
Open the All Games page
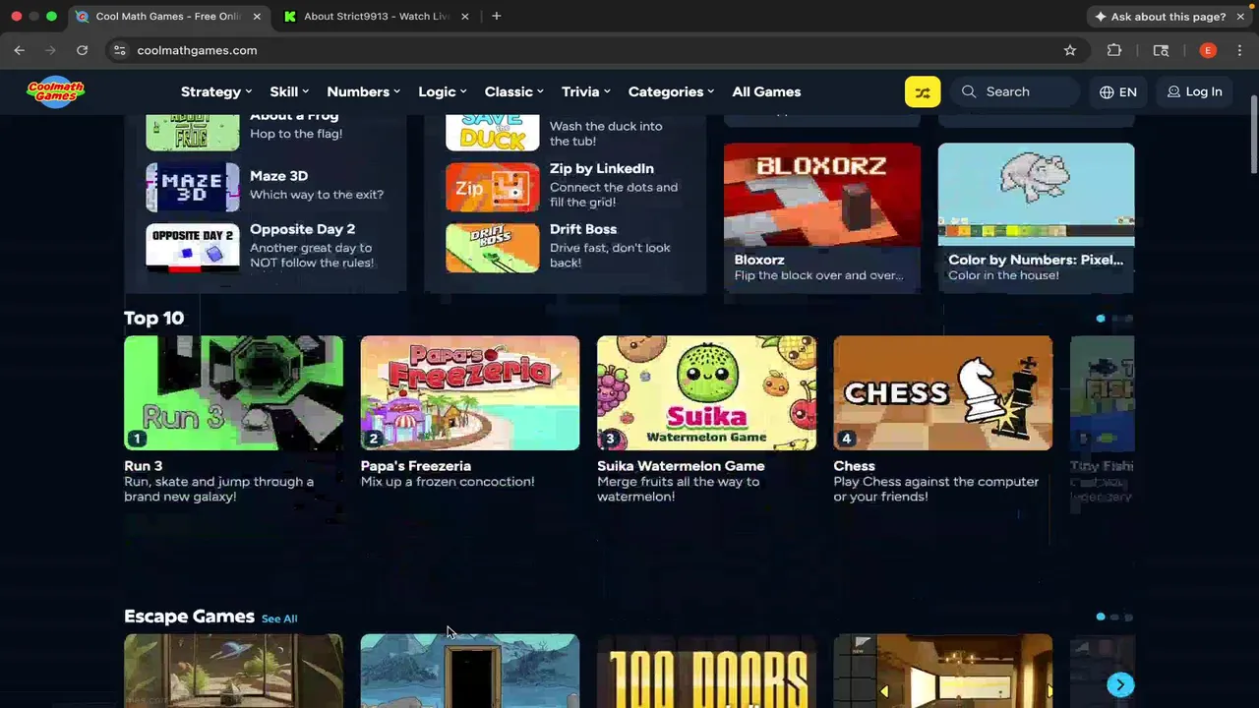[766, 91]
